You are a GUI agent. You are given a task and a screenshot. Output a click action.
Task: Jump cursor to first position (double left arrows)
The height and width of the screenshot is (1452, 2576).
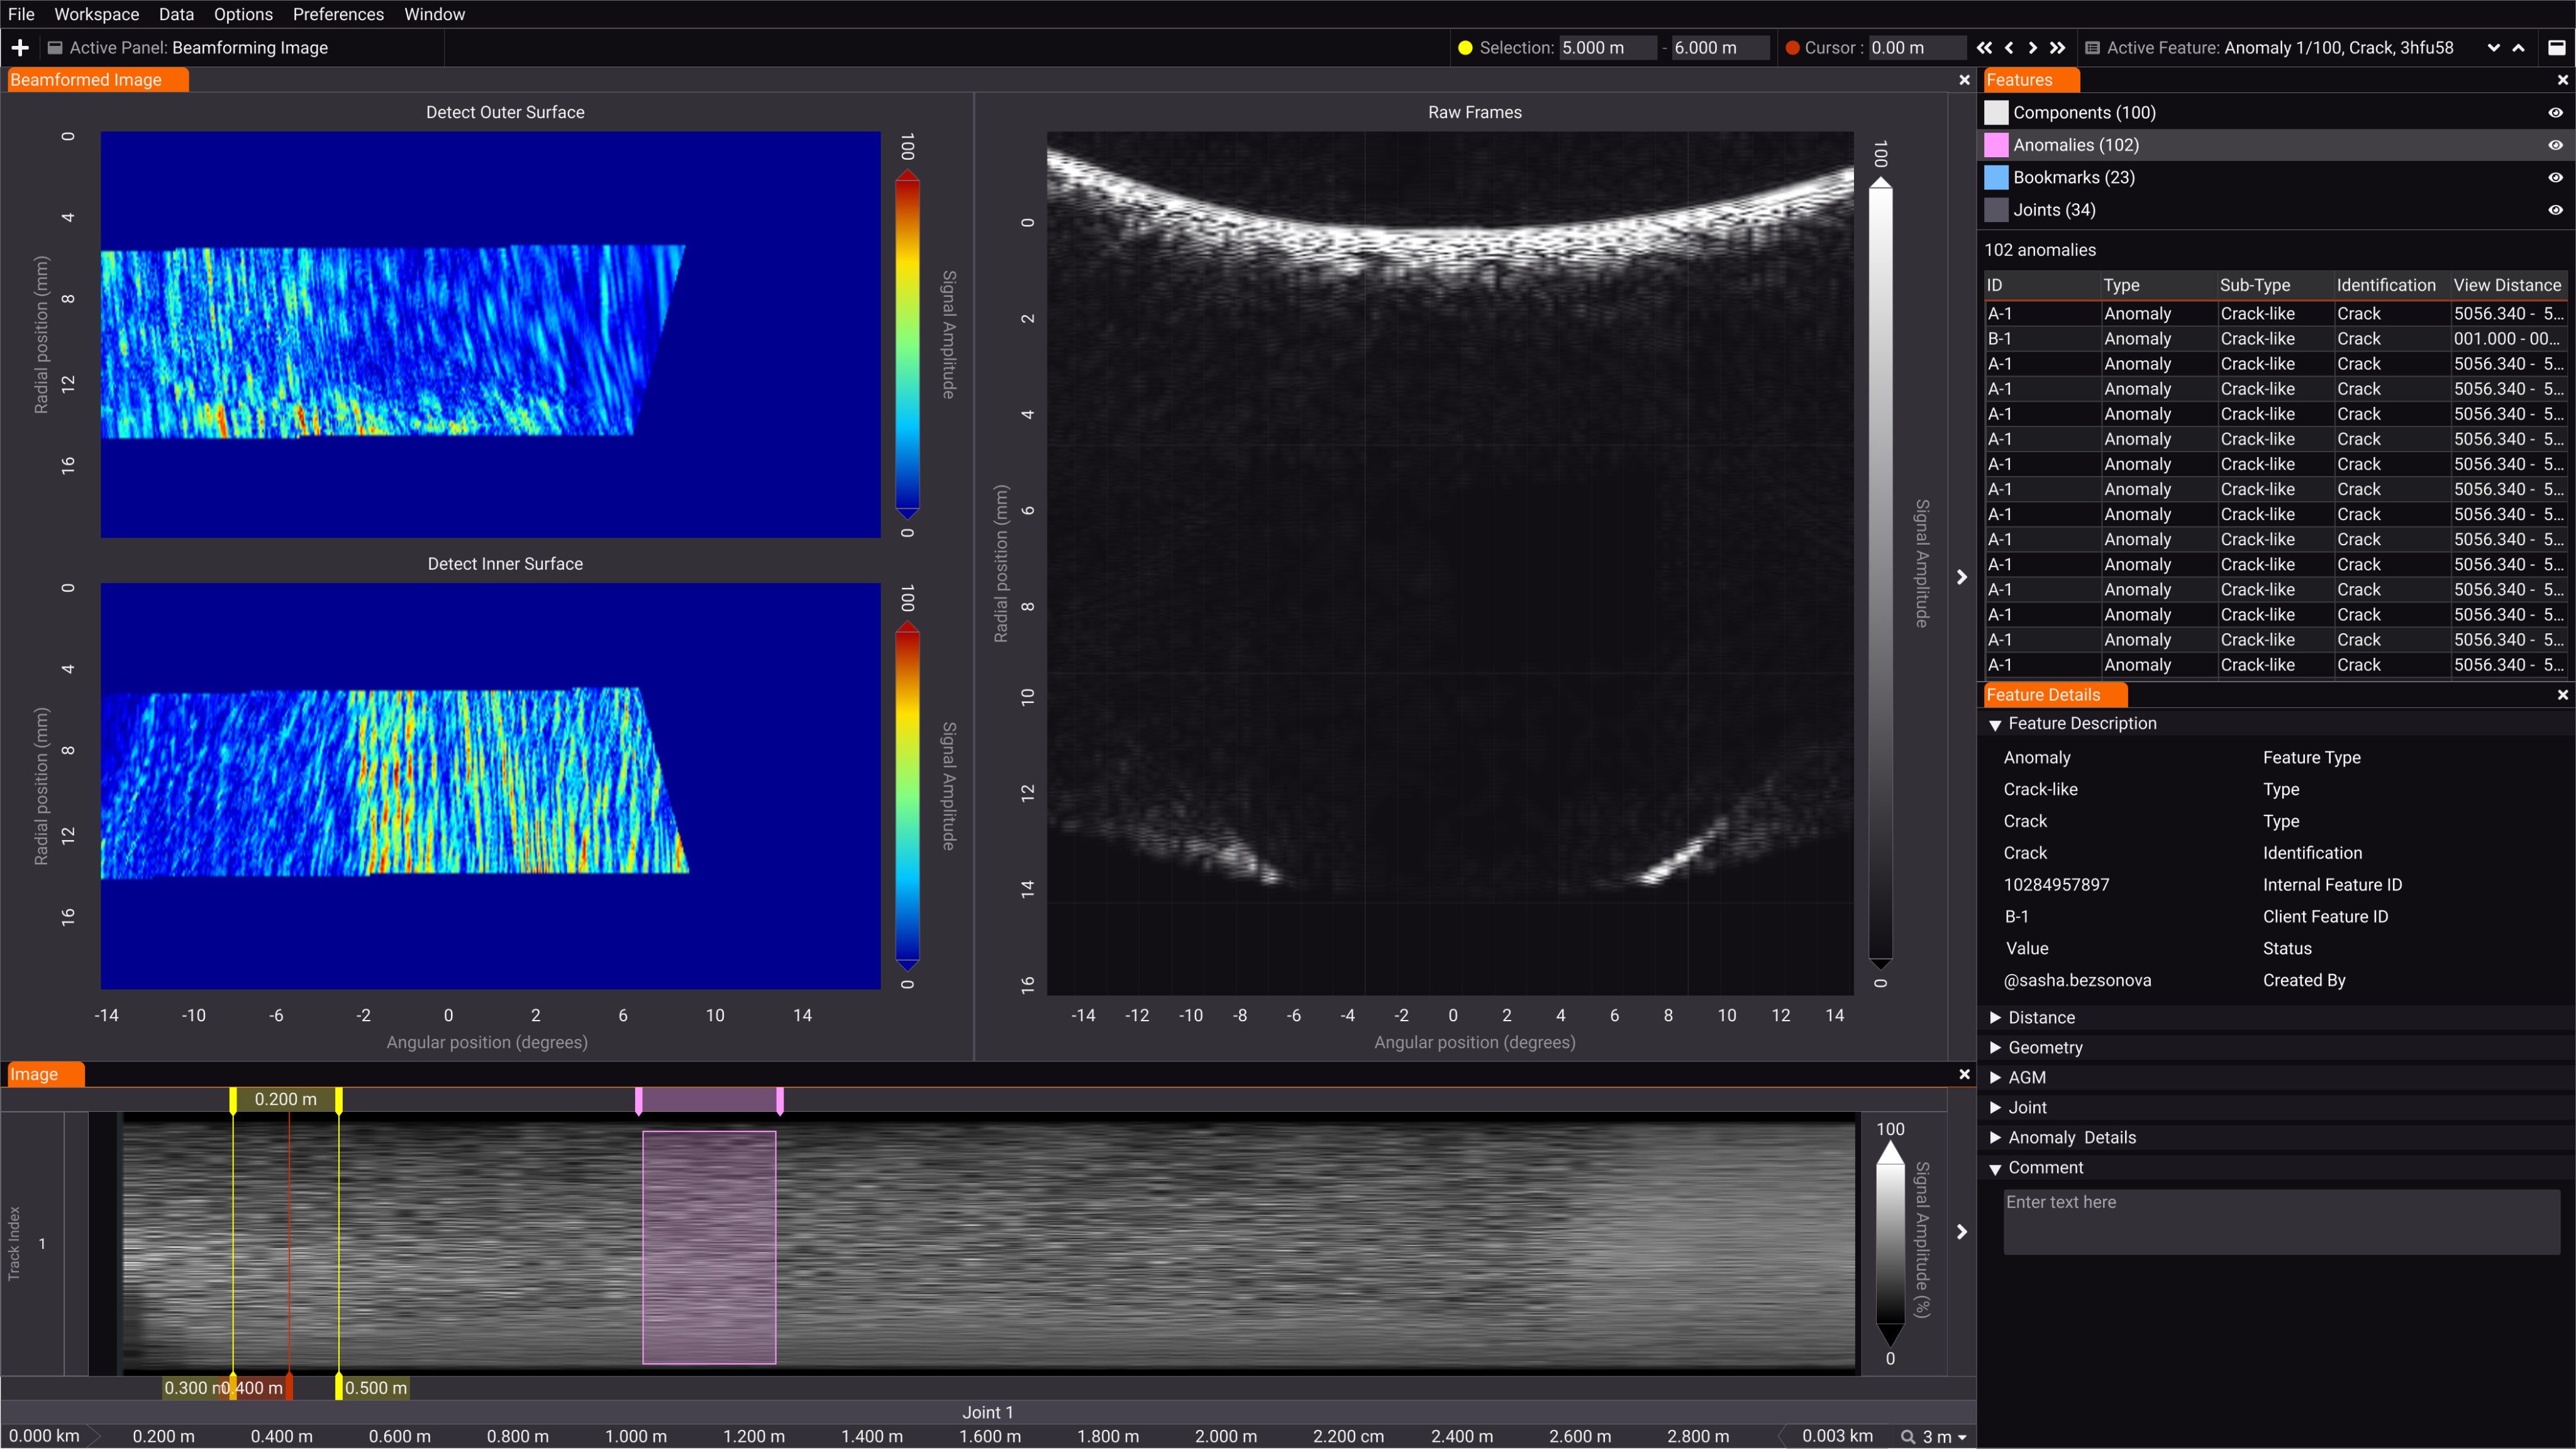click(x=1984, y=47)
